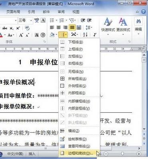Click the Sort (A-Z) icon
148x159 pixels.
[85, 35]
